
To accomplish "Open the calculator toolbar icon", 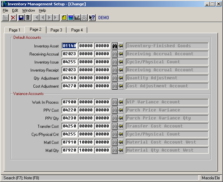I will (x=71, y=18).
